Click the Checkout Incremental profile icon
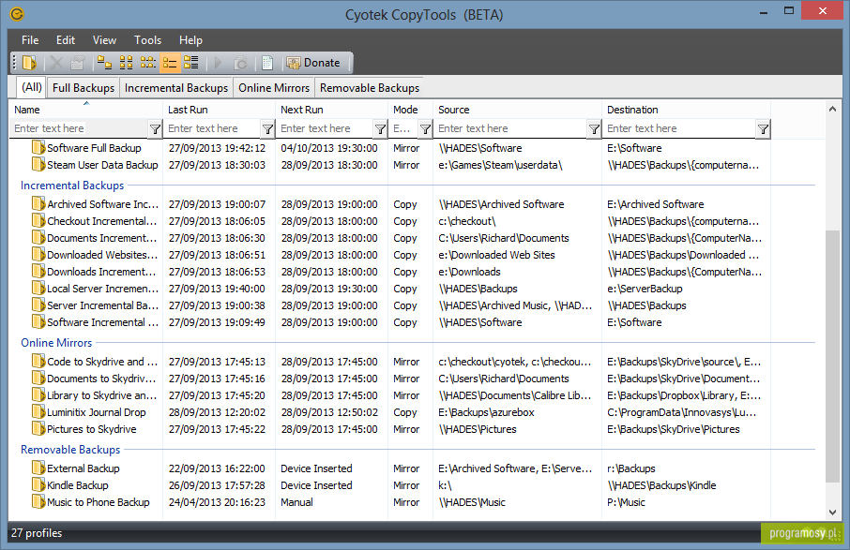This screenshot has height=550, width=850. (x=38, y=220)
